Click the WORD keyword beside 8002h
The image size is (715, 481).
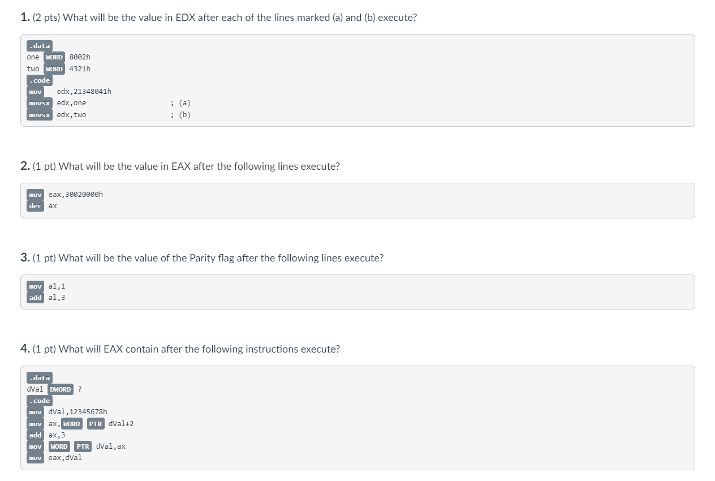[x=54, y=57]
